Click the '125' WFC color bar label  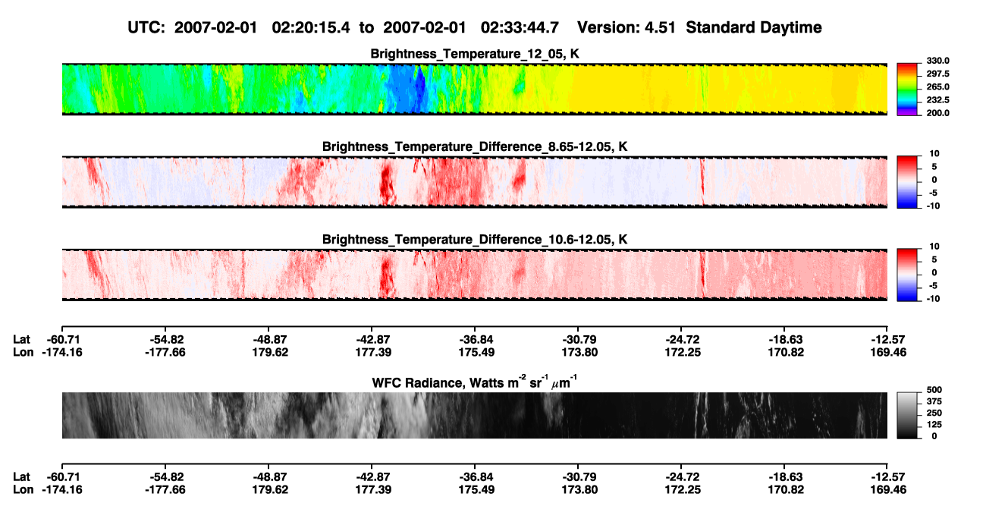[934, 425]
